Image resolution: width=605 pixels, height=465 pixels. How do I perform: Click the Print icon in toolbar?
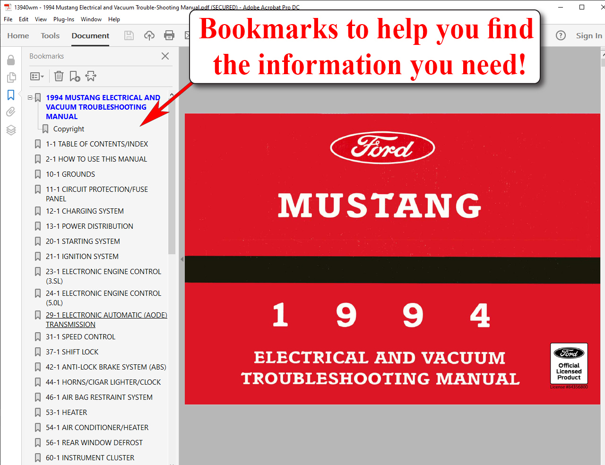pos(169,35)
